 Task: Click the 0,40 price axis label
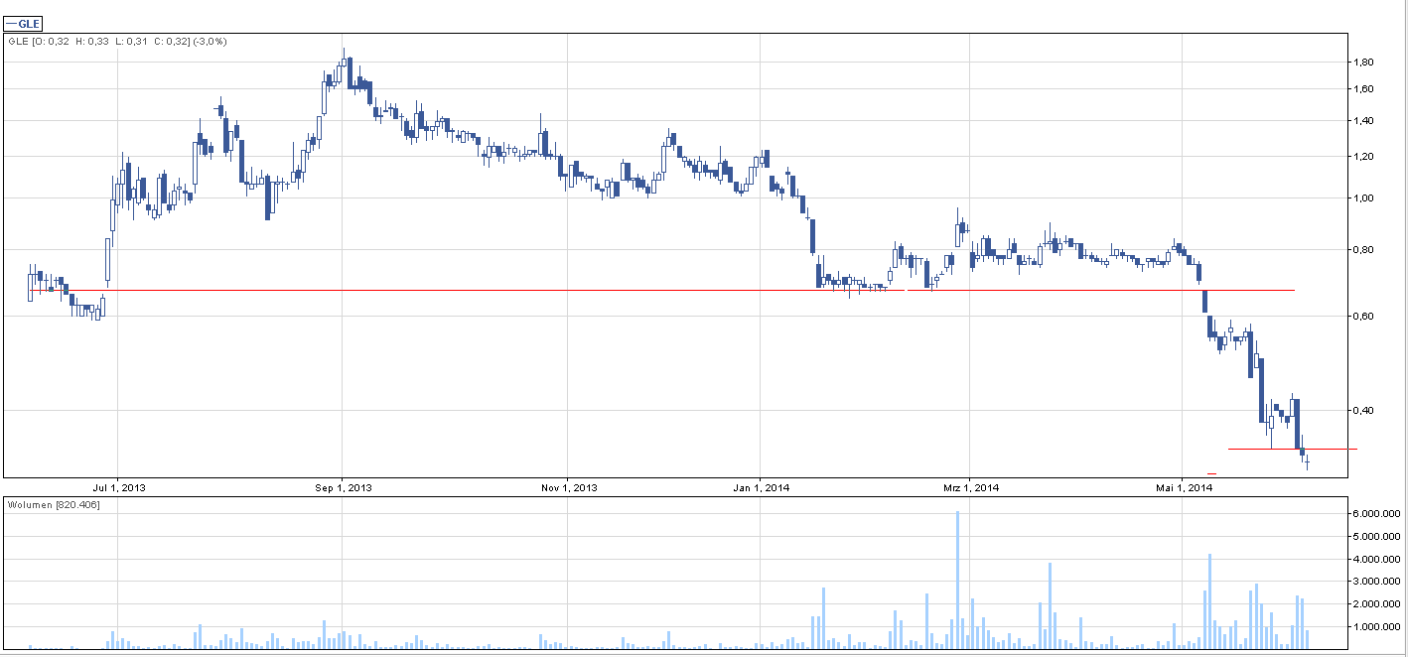(x=1363, y=411)
